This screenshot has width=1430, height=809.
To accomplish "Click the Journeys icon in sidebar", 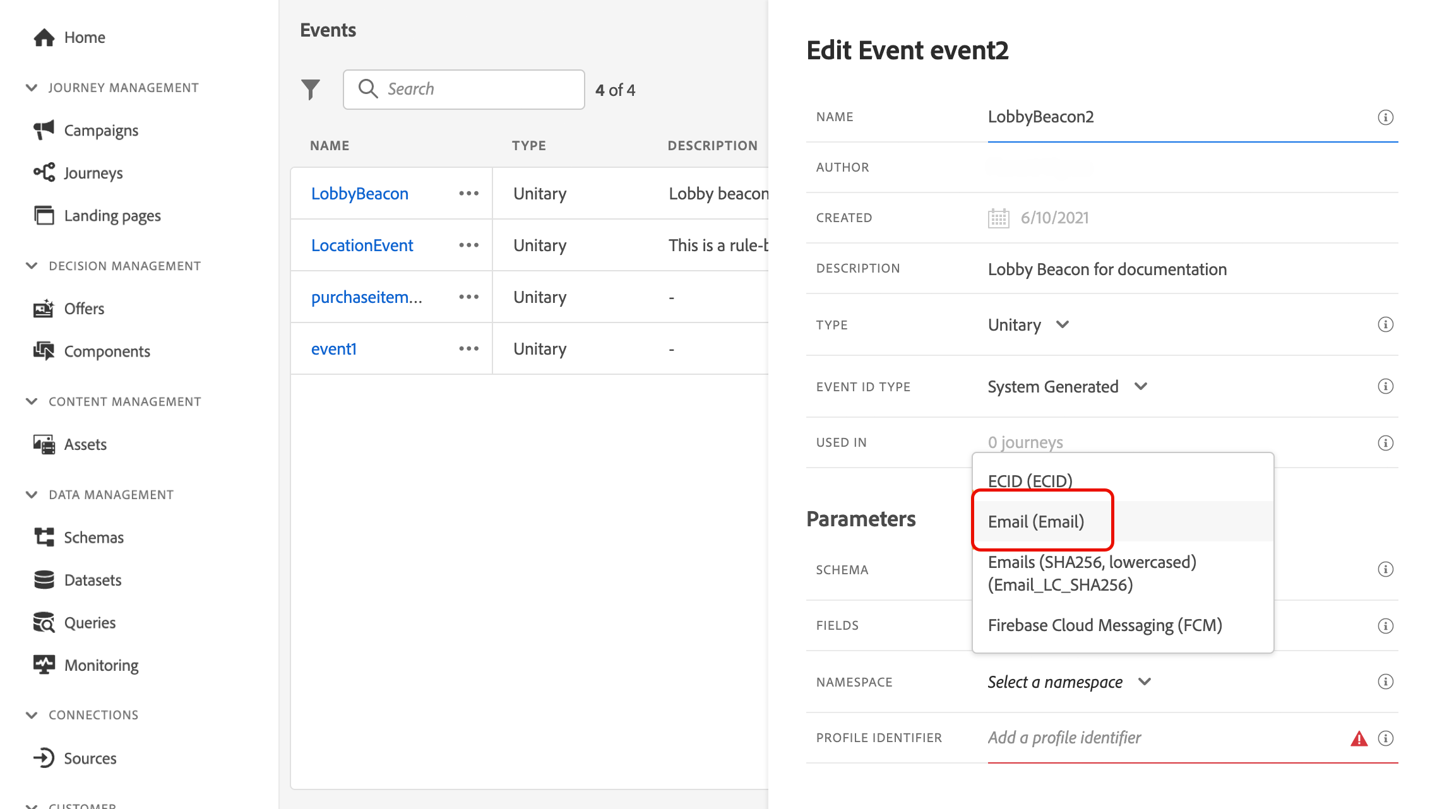I will 44,172.
